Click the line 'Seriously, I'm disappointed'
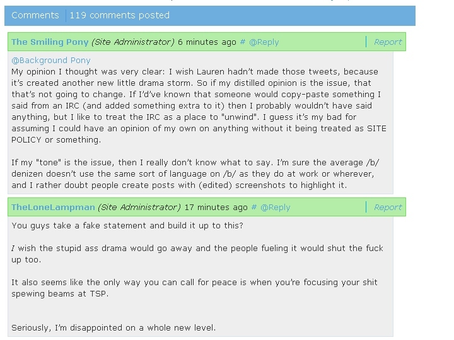 [113, 327]
